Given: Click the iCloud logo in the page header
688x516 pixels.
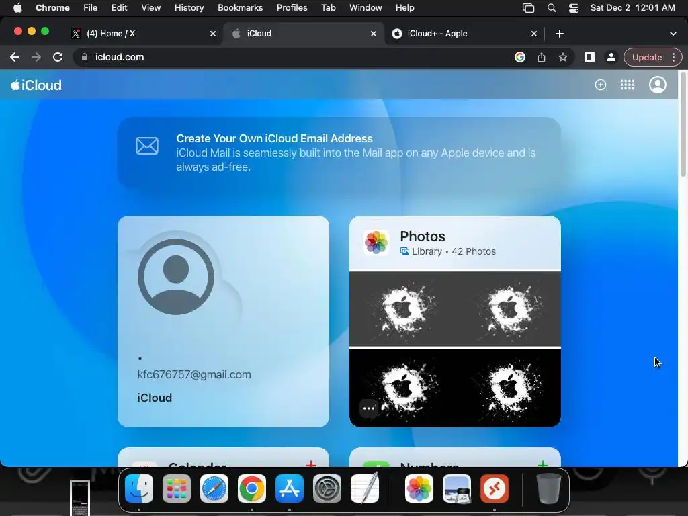Looking at the screenshot, I should 36,85.
